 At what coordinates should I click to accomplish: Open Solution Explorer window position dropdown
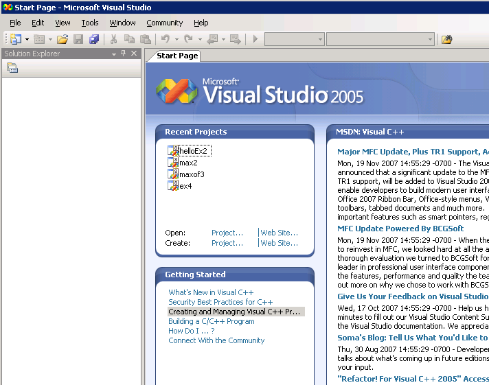tap(114, 54)
